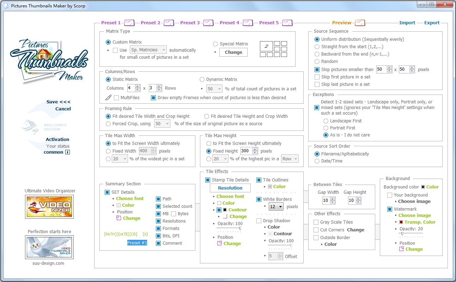Click the Videonizer banner image
Image resolution: width=456 pixels, height=282 pixels.
[x=49, y=206]
